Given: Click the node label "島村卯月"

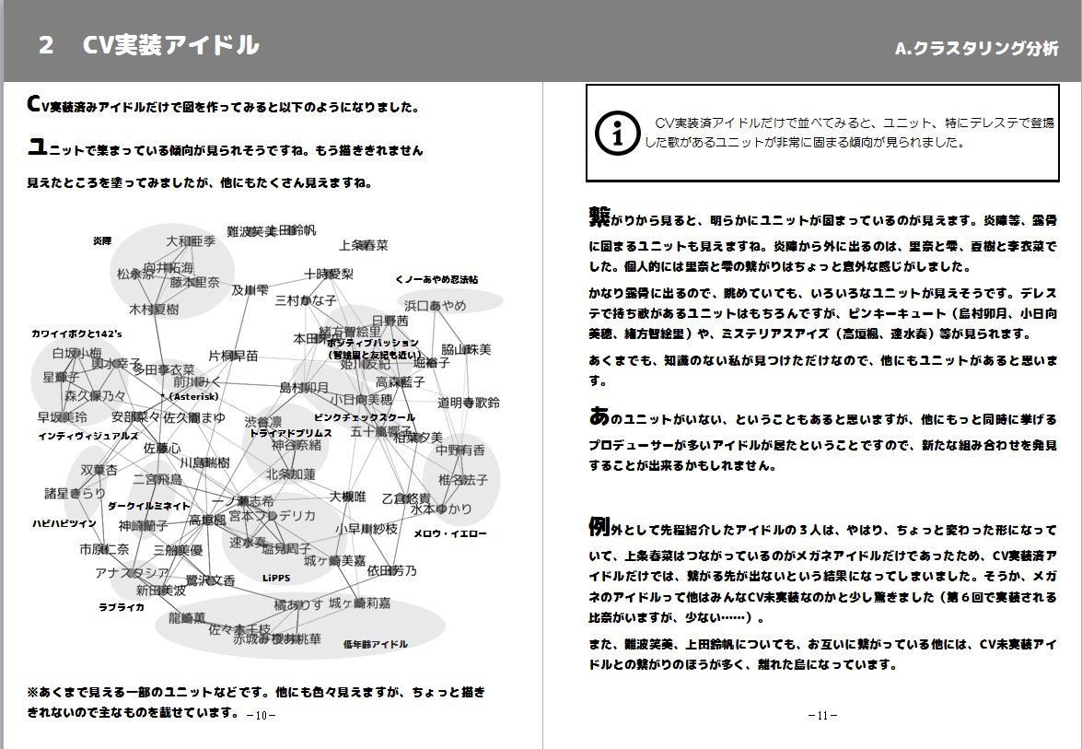Looking at the screenshot, I should 304,387.
